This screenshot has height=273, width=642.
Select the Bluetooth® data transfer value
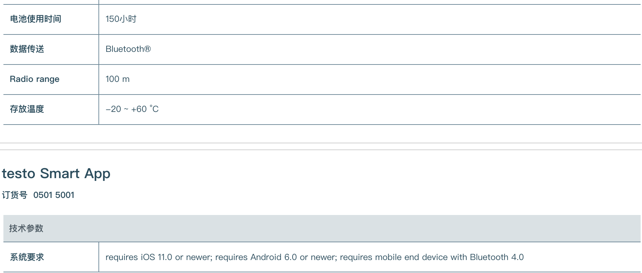[128, 49]
